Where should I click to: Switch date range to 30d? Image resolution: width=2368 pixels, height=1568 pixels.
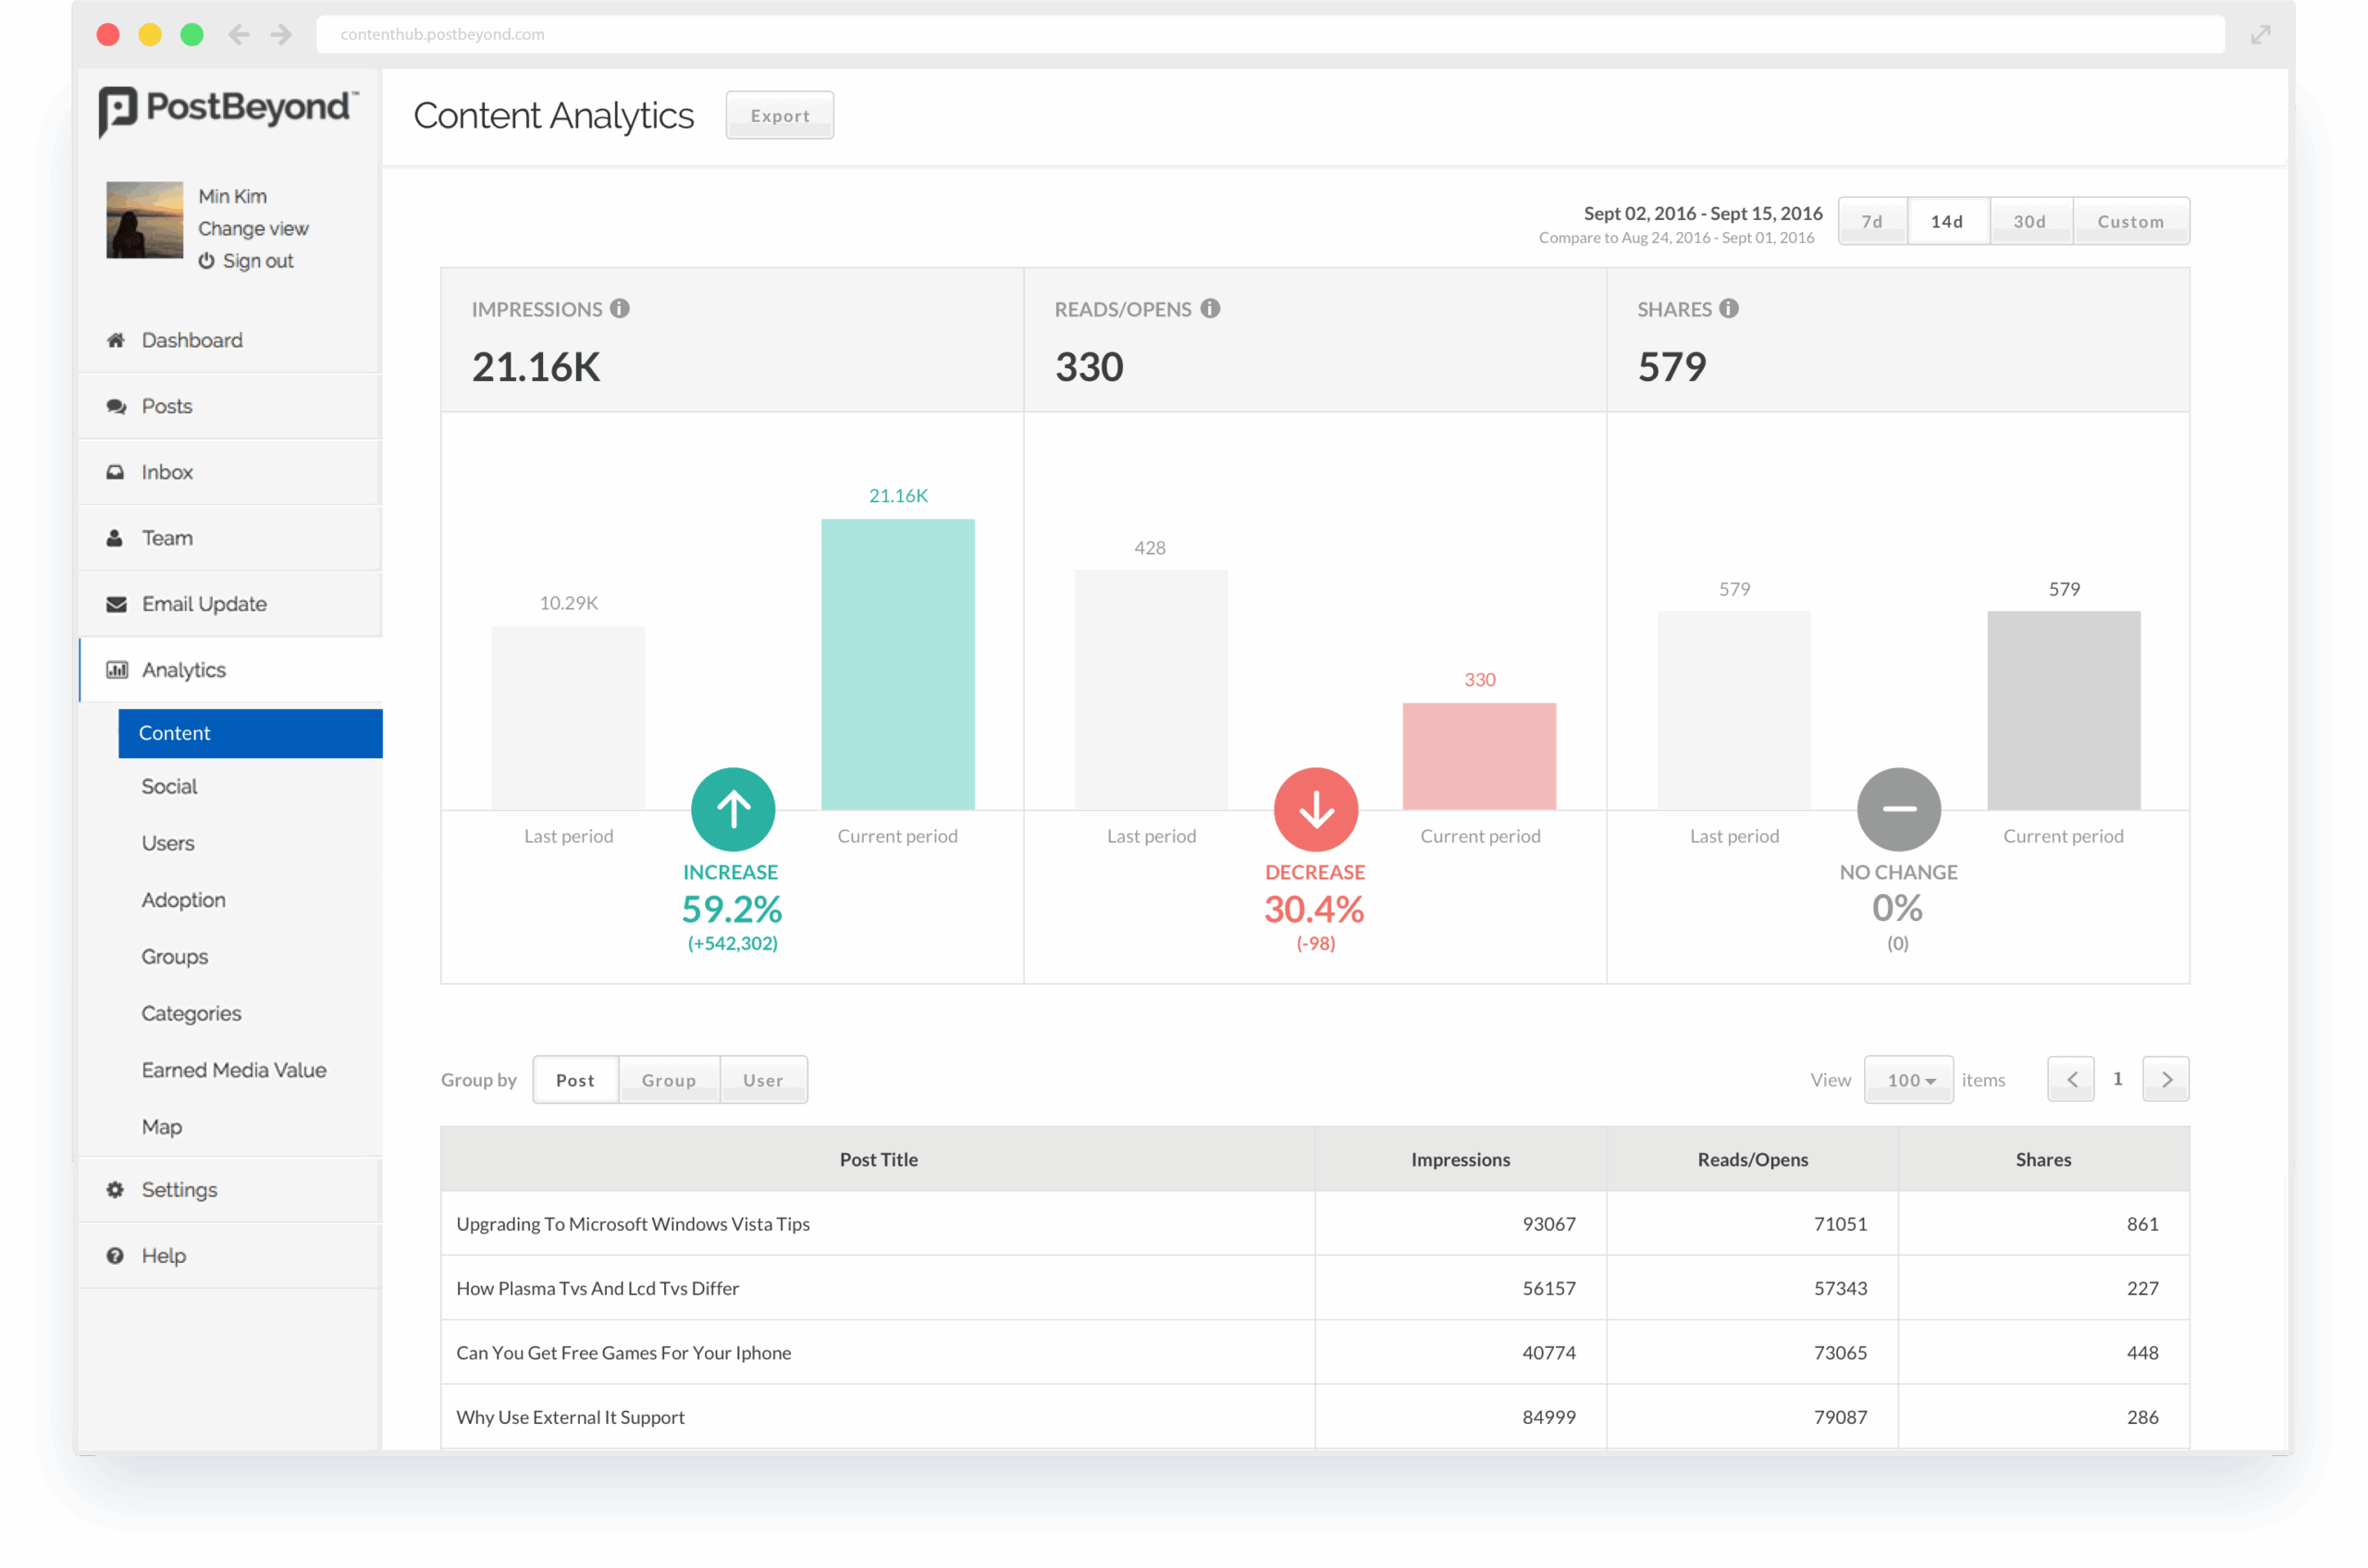2029,221
